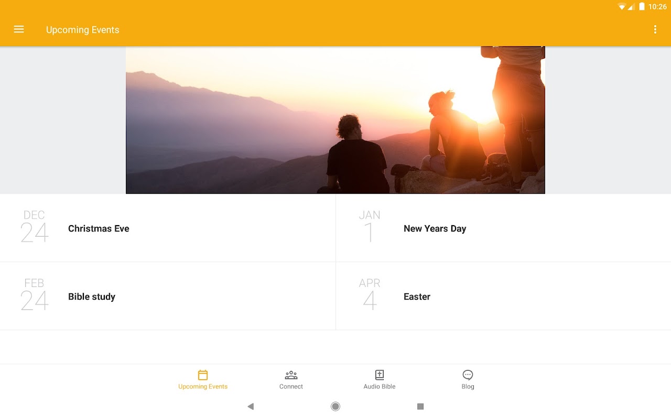This screenshot has width=671, height=419.
Task: Switch to the Connect tab label
Action: (291, 387)
